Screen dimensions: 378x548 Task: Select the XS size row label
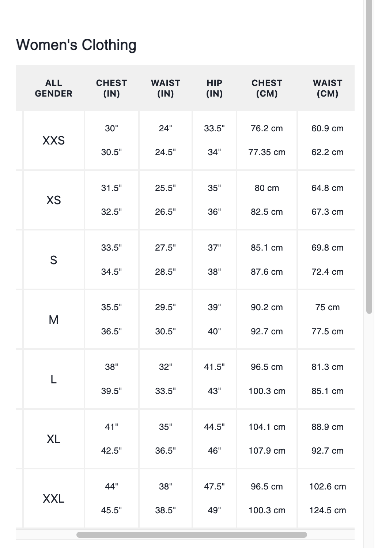click(x=54, y=200)
